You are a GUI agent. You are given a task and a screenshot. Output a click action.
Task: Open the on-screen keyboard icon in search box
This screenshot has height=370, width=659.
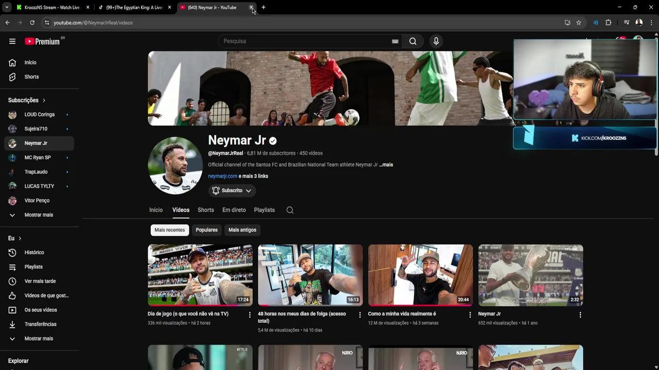tap(395, 41)
